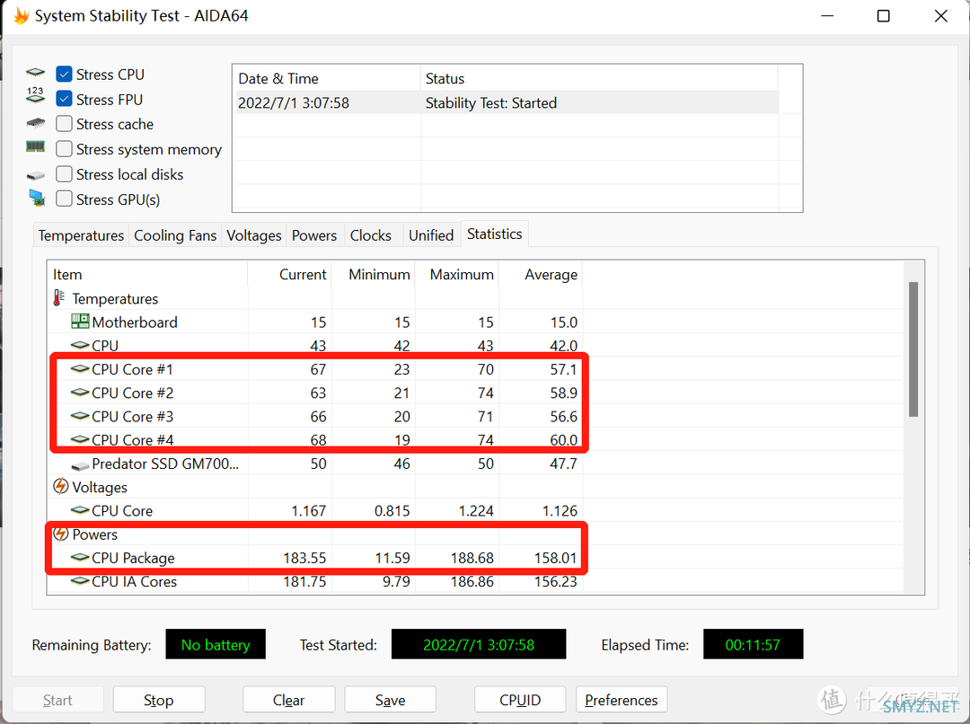Screen dimensions: 970x724
Task: Open the Voltages tab
Action: coord(253,235)
